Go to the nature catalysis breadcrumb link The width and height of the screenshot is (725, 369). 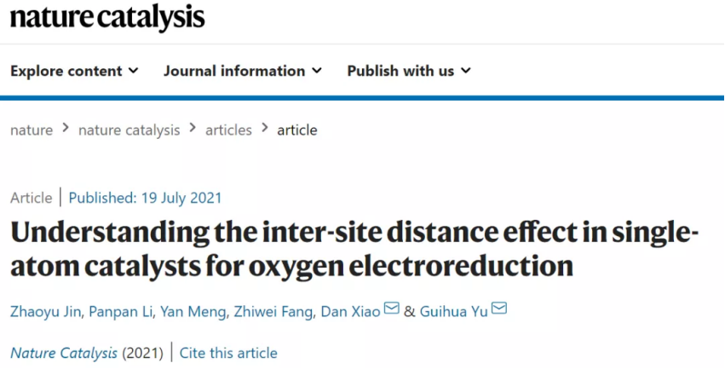[129, 130]
